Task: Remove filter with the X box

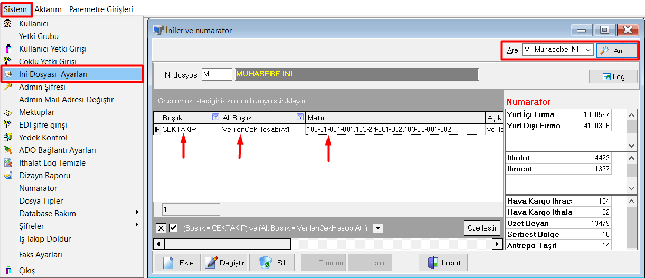Action: [161, 228]
